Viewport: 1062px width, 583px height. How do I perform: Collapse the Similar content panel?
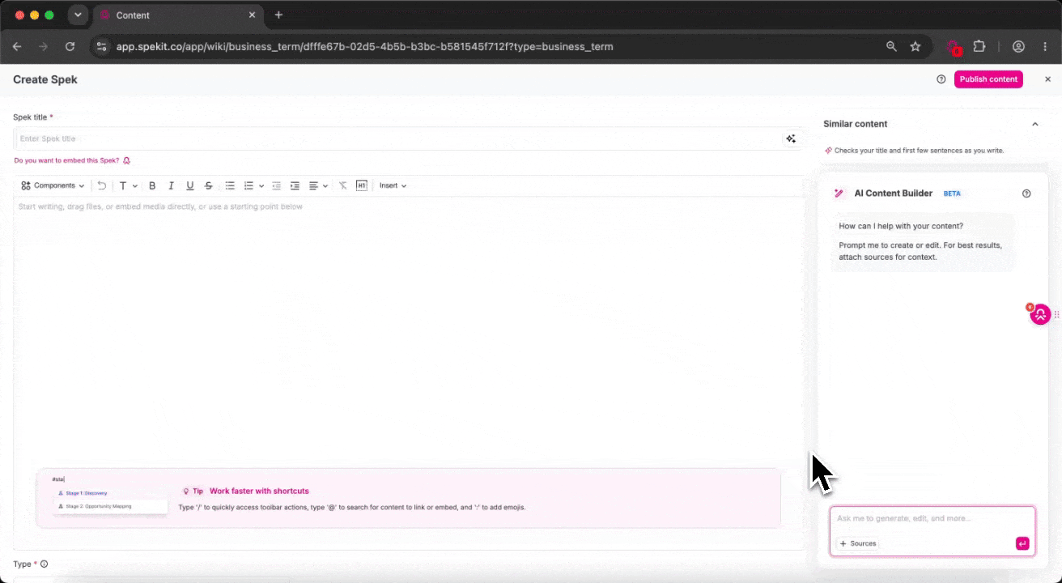click(x=1034, y=124)
